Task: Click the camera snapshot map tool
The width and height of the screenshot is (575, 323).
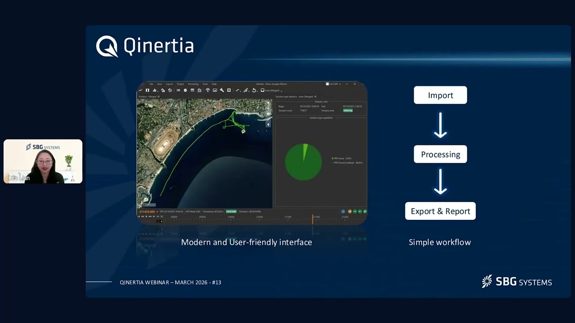Action: (x=268, y=114)
